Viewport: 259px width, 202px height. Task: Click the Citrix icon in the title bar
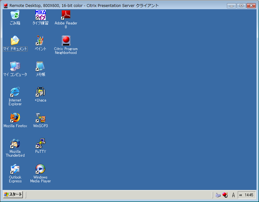[x=6, y=5]
